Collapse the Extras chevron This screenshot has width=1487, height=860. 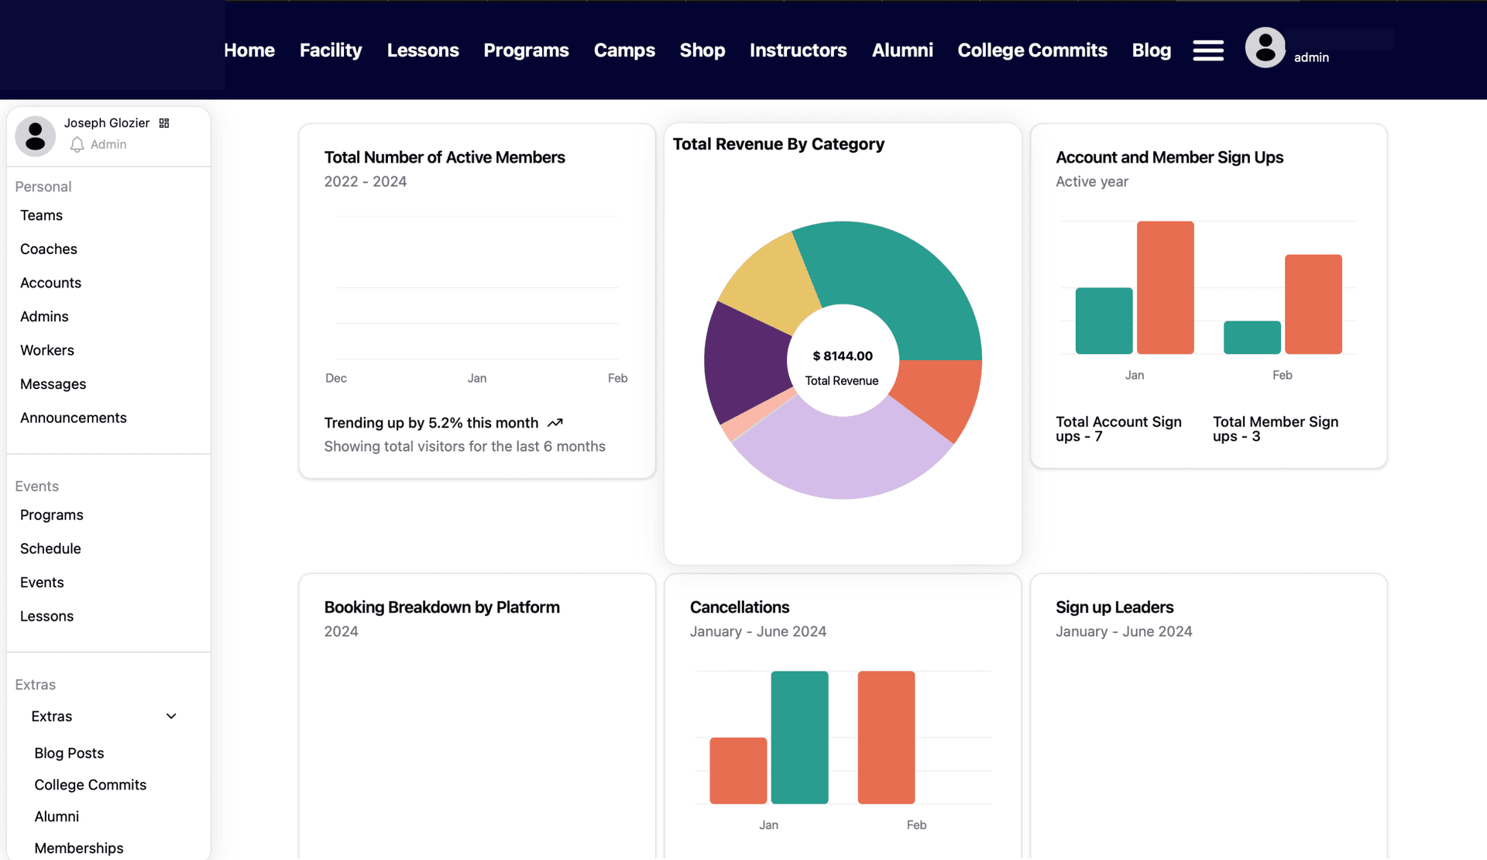[x=171, y=717]
